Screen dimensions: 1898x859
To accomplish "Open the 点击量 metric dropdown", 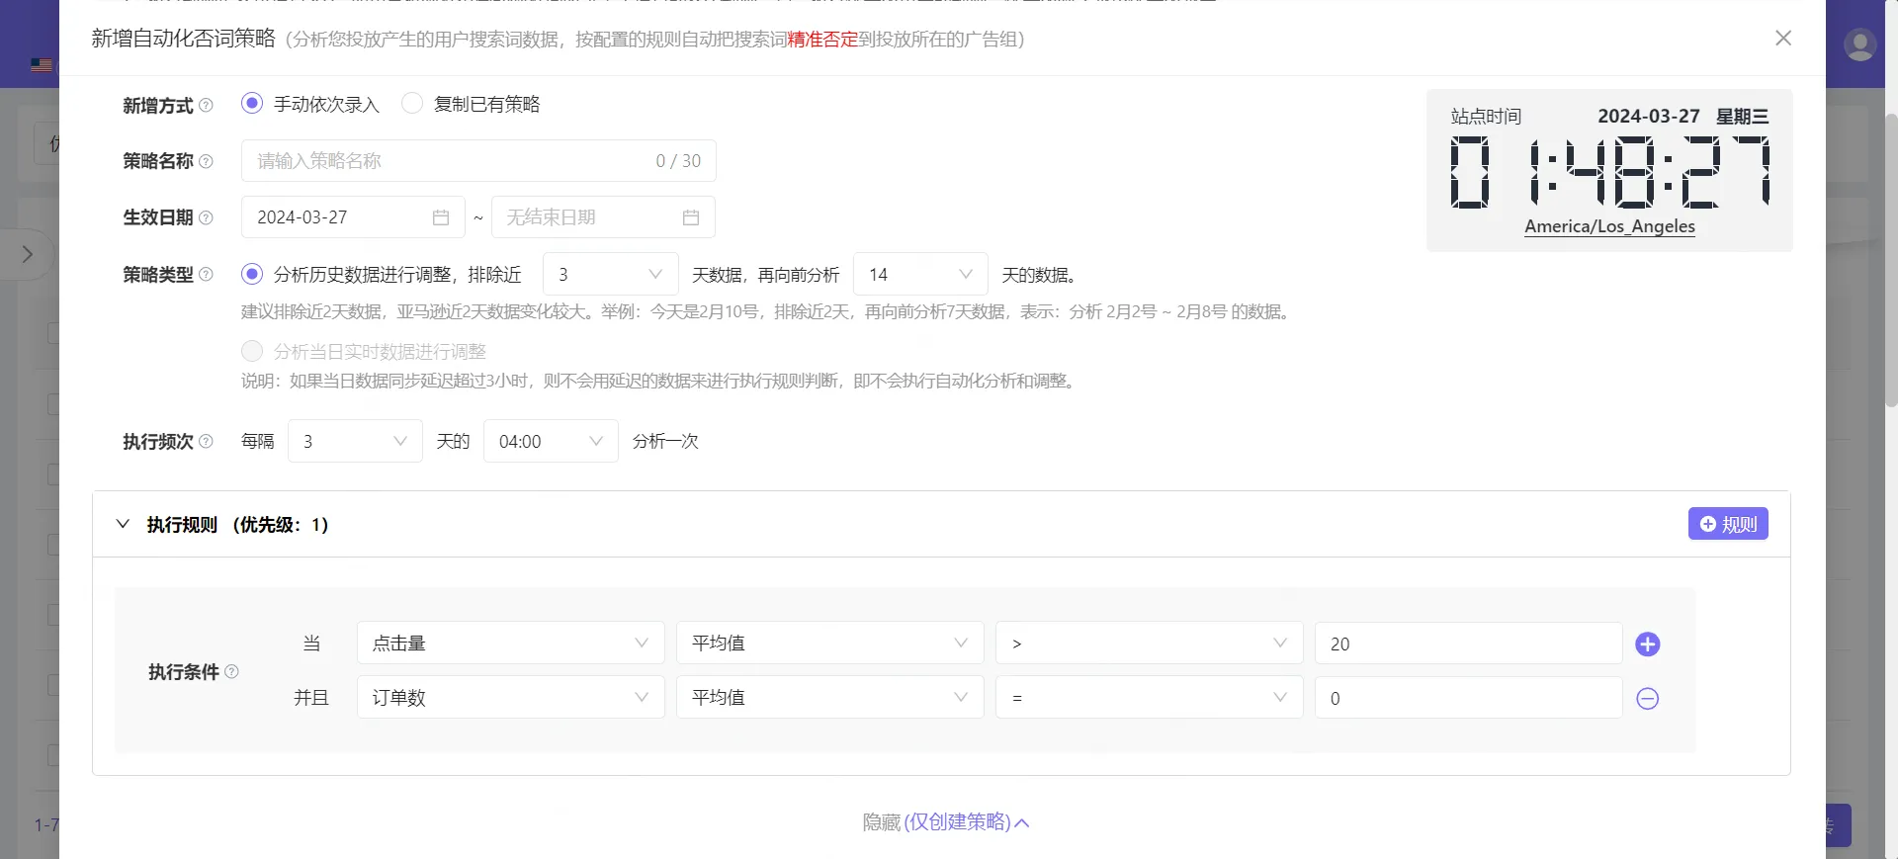I will point(511,644).
